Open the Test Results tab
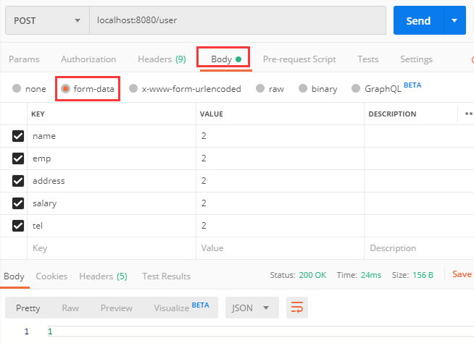Screen dimensions: 474x343 point(166,276)
